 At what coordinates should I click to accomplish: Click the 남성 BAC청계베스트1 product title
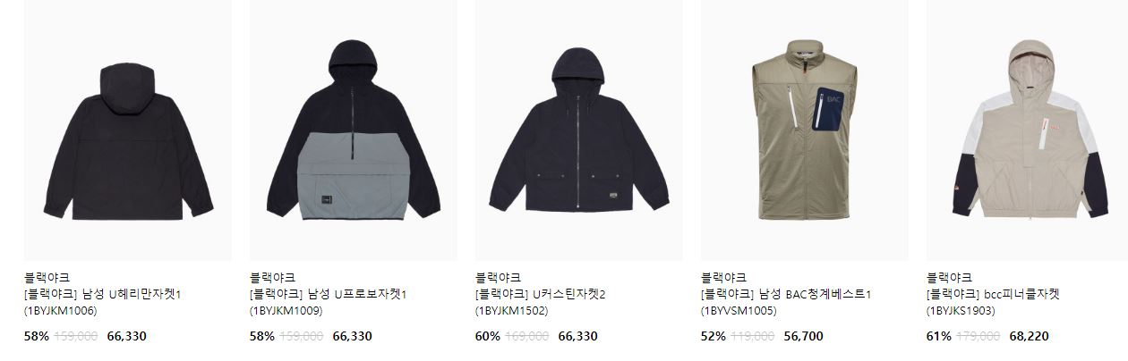[786, 294]
